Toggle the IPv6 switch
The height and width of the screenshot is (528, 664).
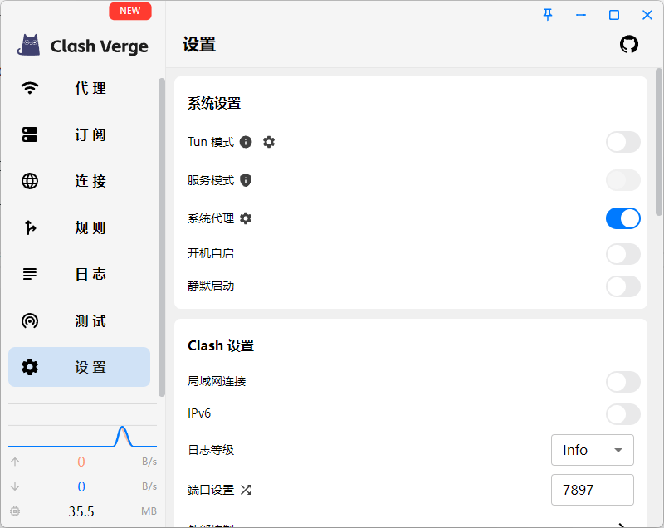[622, 414]
